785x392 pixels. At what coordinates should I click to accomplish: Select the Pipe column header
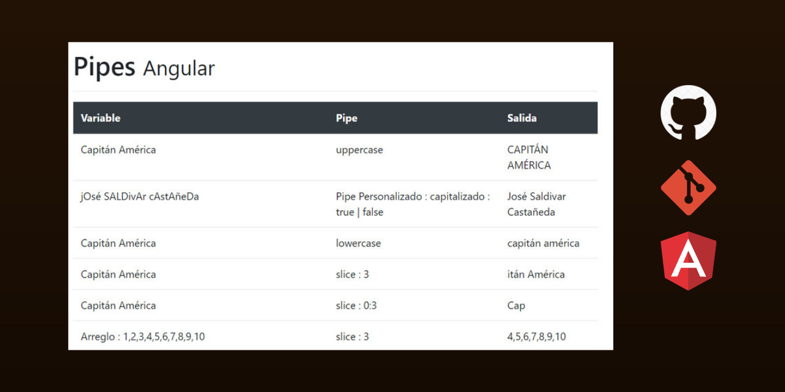347,118
